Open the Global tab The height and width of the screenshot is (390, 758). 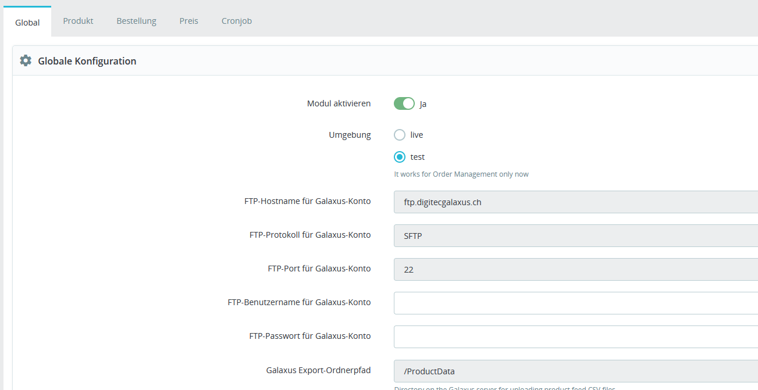[27, 22]
